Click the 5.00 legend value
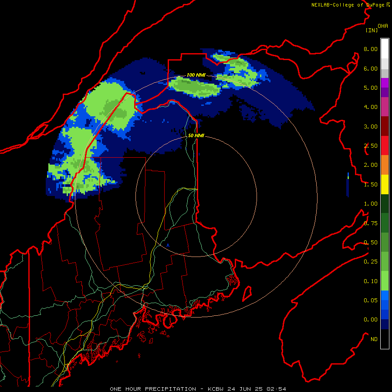Screen dimensions: 392x392 371,88
